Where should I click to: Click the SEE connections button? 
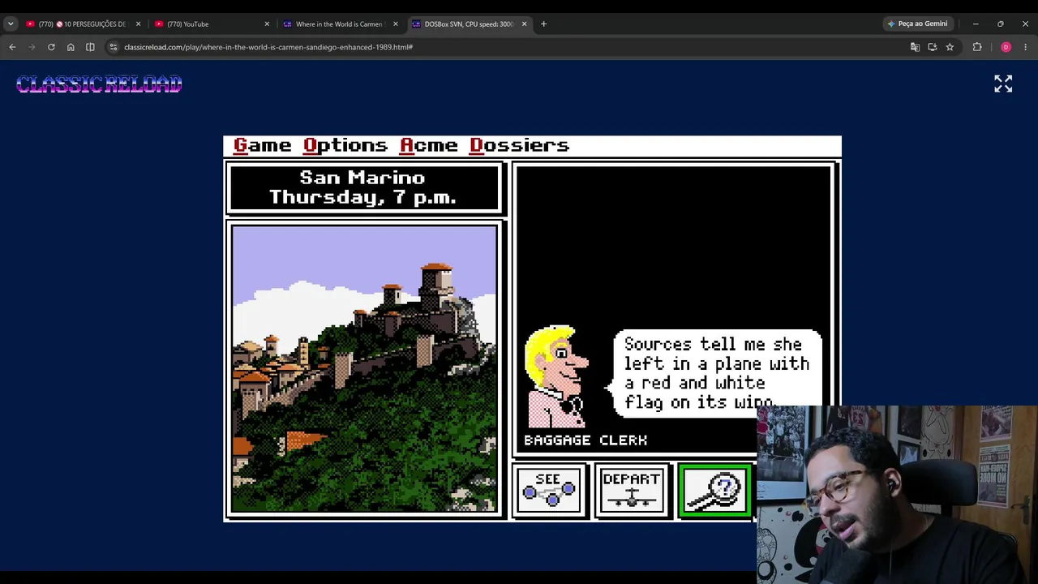point(549,490)
